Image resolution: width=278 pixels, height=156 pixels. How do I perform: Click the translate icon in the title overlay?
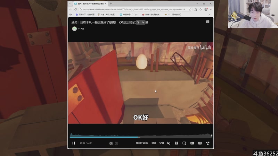(x=143, y=23)
